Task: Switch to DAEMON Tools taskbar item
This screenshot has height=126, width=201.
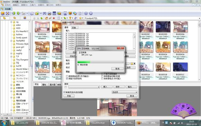Action: pyautogui.click(x=122, y=123)
